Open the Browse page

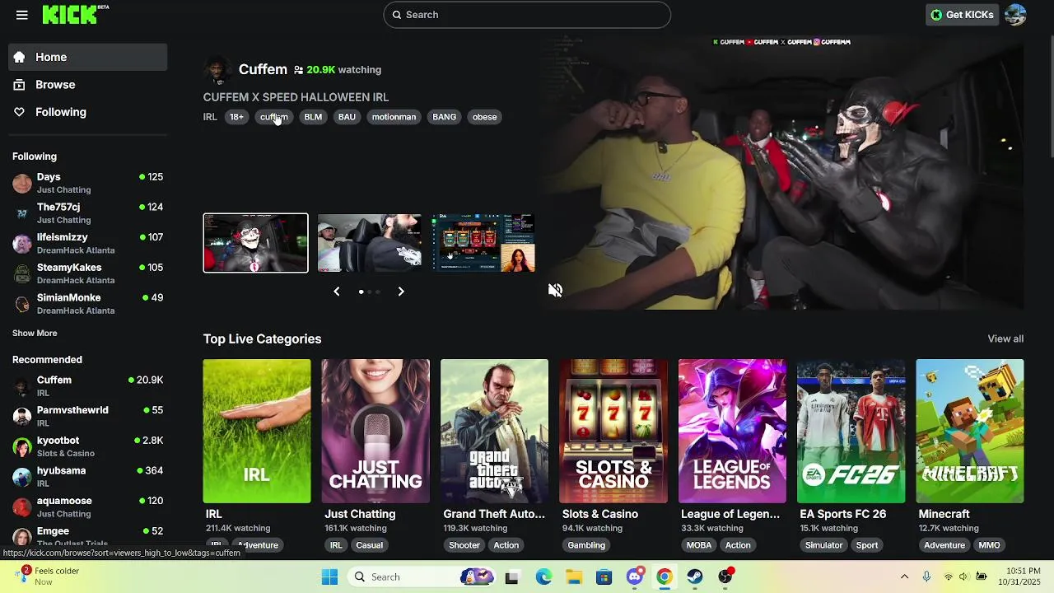pos(88,85)
